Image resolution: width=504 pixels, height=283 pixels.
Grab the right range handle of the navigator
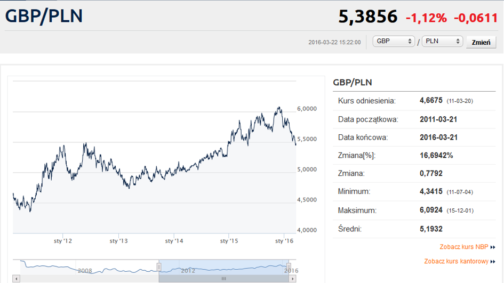pos(289,267)
